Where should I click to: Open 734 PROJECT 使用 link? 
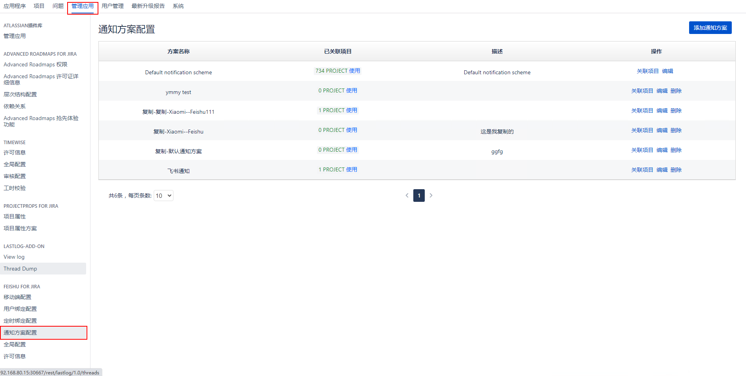tap(337, 71)
